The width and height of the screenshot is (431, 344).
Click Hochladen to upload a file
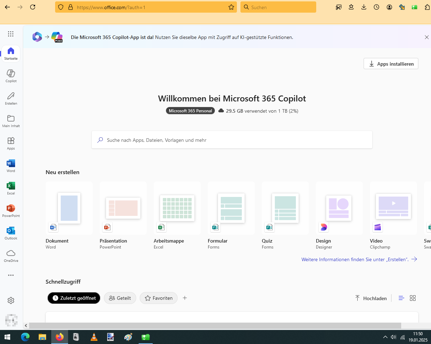click(x=371, y=298)
